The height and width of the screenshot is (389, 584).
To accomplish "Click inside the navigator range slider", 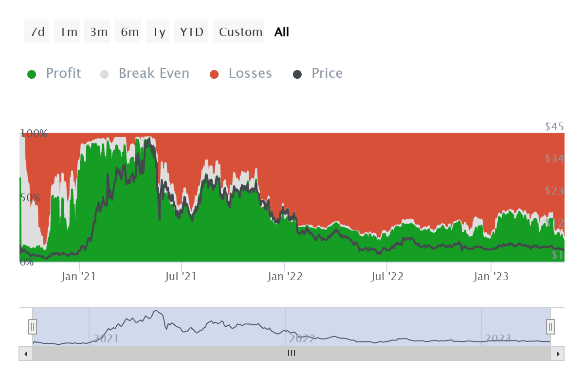I will [292, 326].
